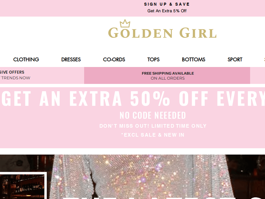Click the crown icon above the logo
The width and height of the screenshot is (265, 199).
125,23
